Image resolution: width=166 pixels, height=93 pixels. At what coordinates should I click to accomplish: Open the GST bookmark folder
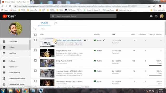tap(42, 10)
